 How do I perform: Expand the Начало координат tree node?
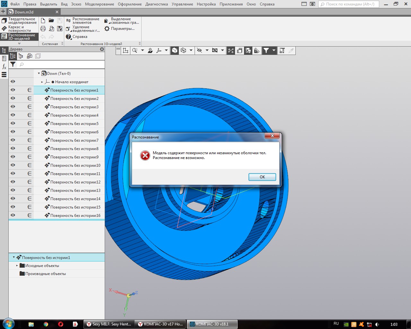tap(42, 82)
